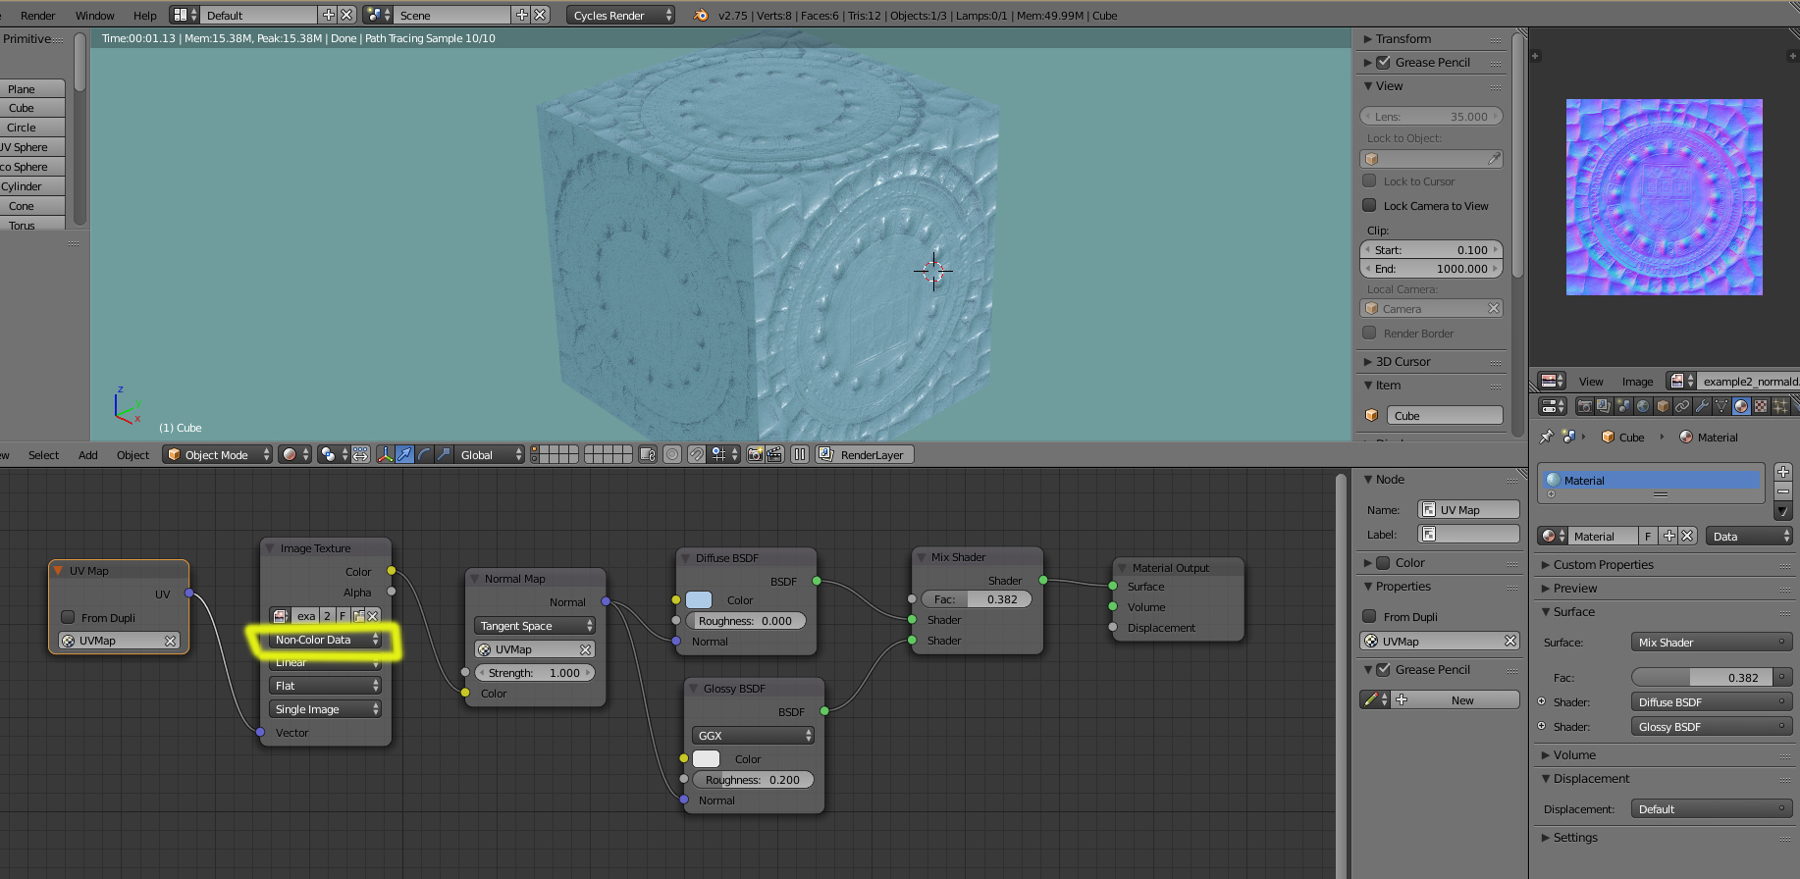Enable Lock to Cursor checkbox
Screen dimensions: 1800x879
coord(1369,181)
